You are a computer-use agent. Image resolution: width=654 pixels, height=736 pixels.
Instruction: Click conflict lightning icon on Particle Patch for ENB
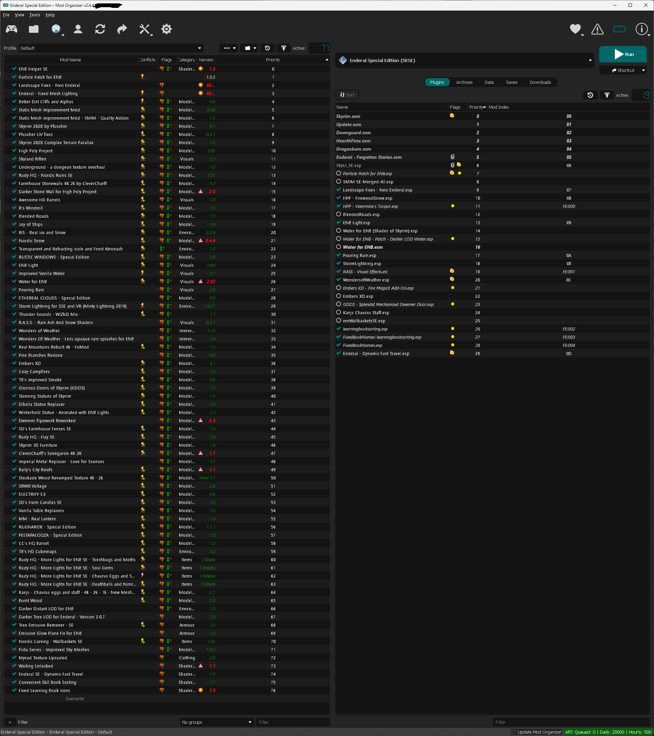(x=143, y=77)
